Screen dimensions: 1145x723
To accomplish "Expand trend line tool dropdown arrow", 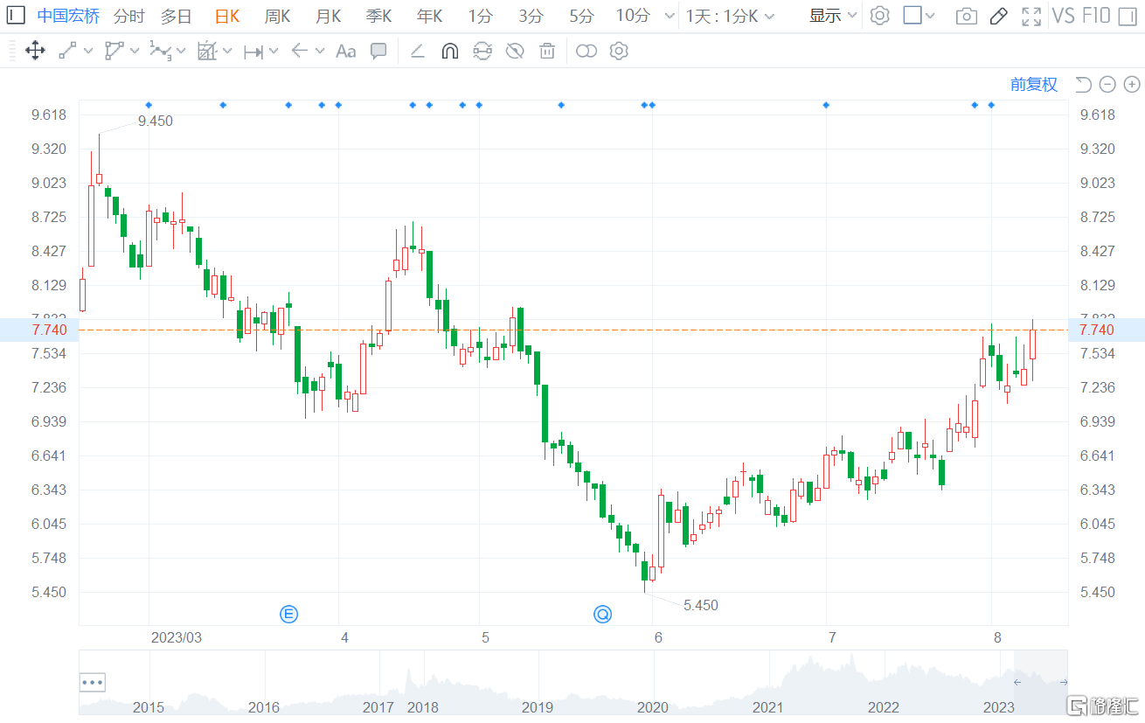I will click(88, 52).
